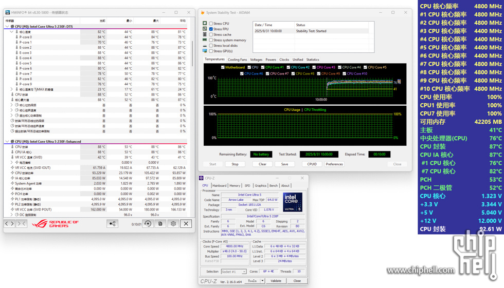Screen dimensions: 504x288
Task: Click memory icon next to Stress system memory
Action: (205, 40)
